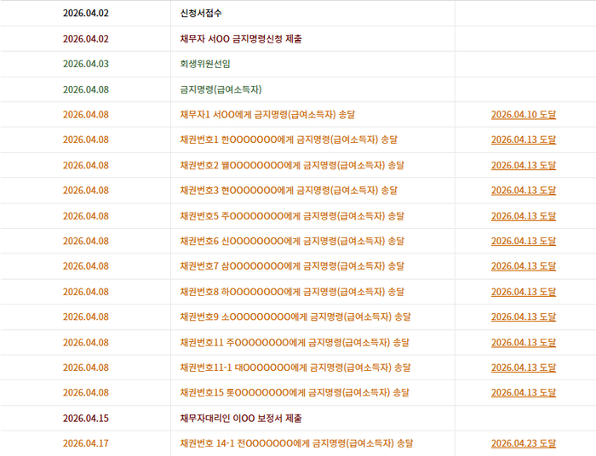Select 채권번호9 소OOOOOOOOO에게 송달 description
Screen dimensions: 596x456
pos(295,317)
